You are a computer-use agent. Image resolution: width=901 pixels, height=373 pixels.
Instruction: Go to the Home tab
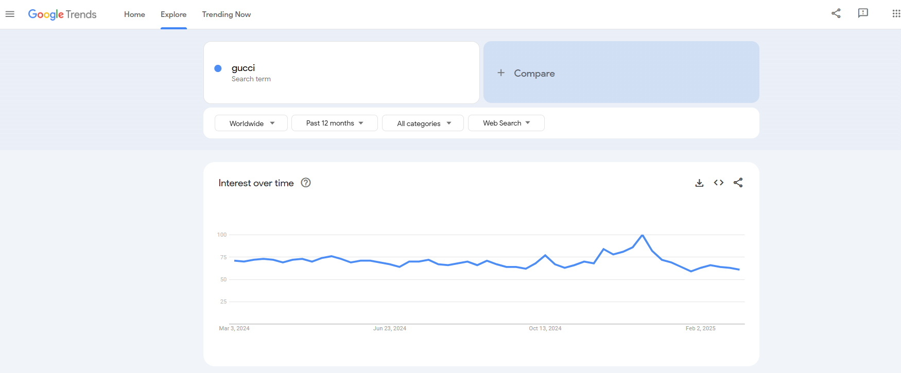click(134, 14)
